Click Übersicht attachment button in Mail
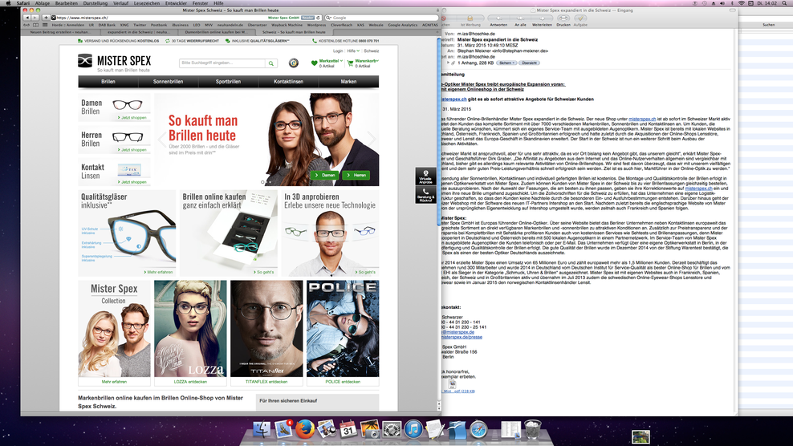793x446 pixels. click(x=529, y=63)
